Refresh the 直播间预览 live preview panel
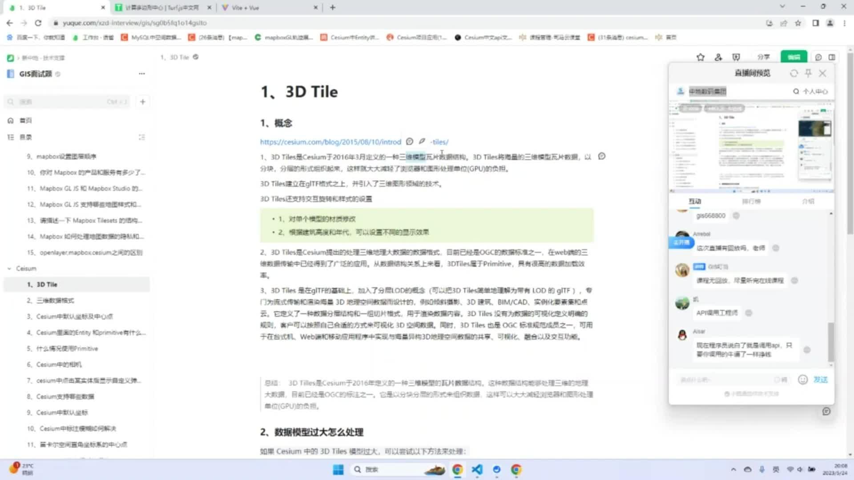The width and height of the screenshot is (854, 480). pos(794,73)
